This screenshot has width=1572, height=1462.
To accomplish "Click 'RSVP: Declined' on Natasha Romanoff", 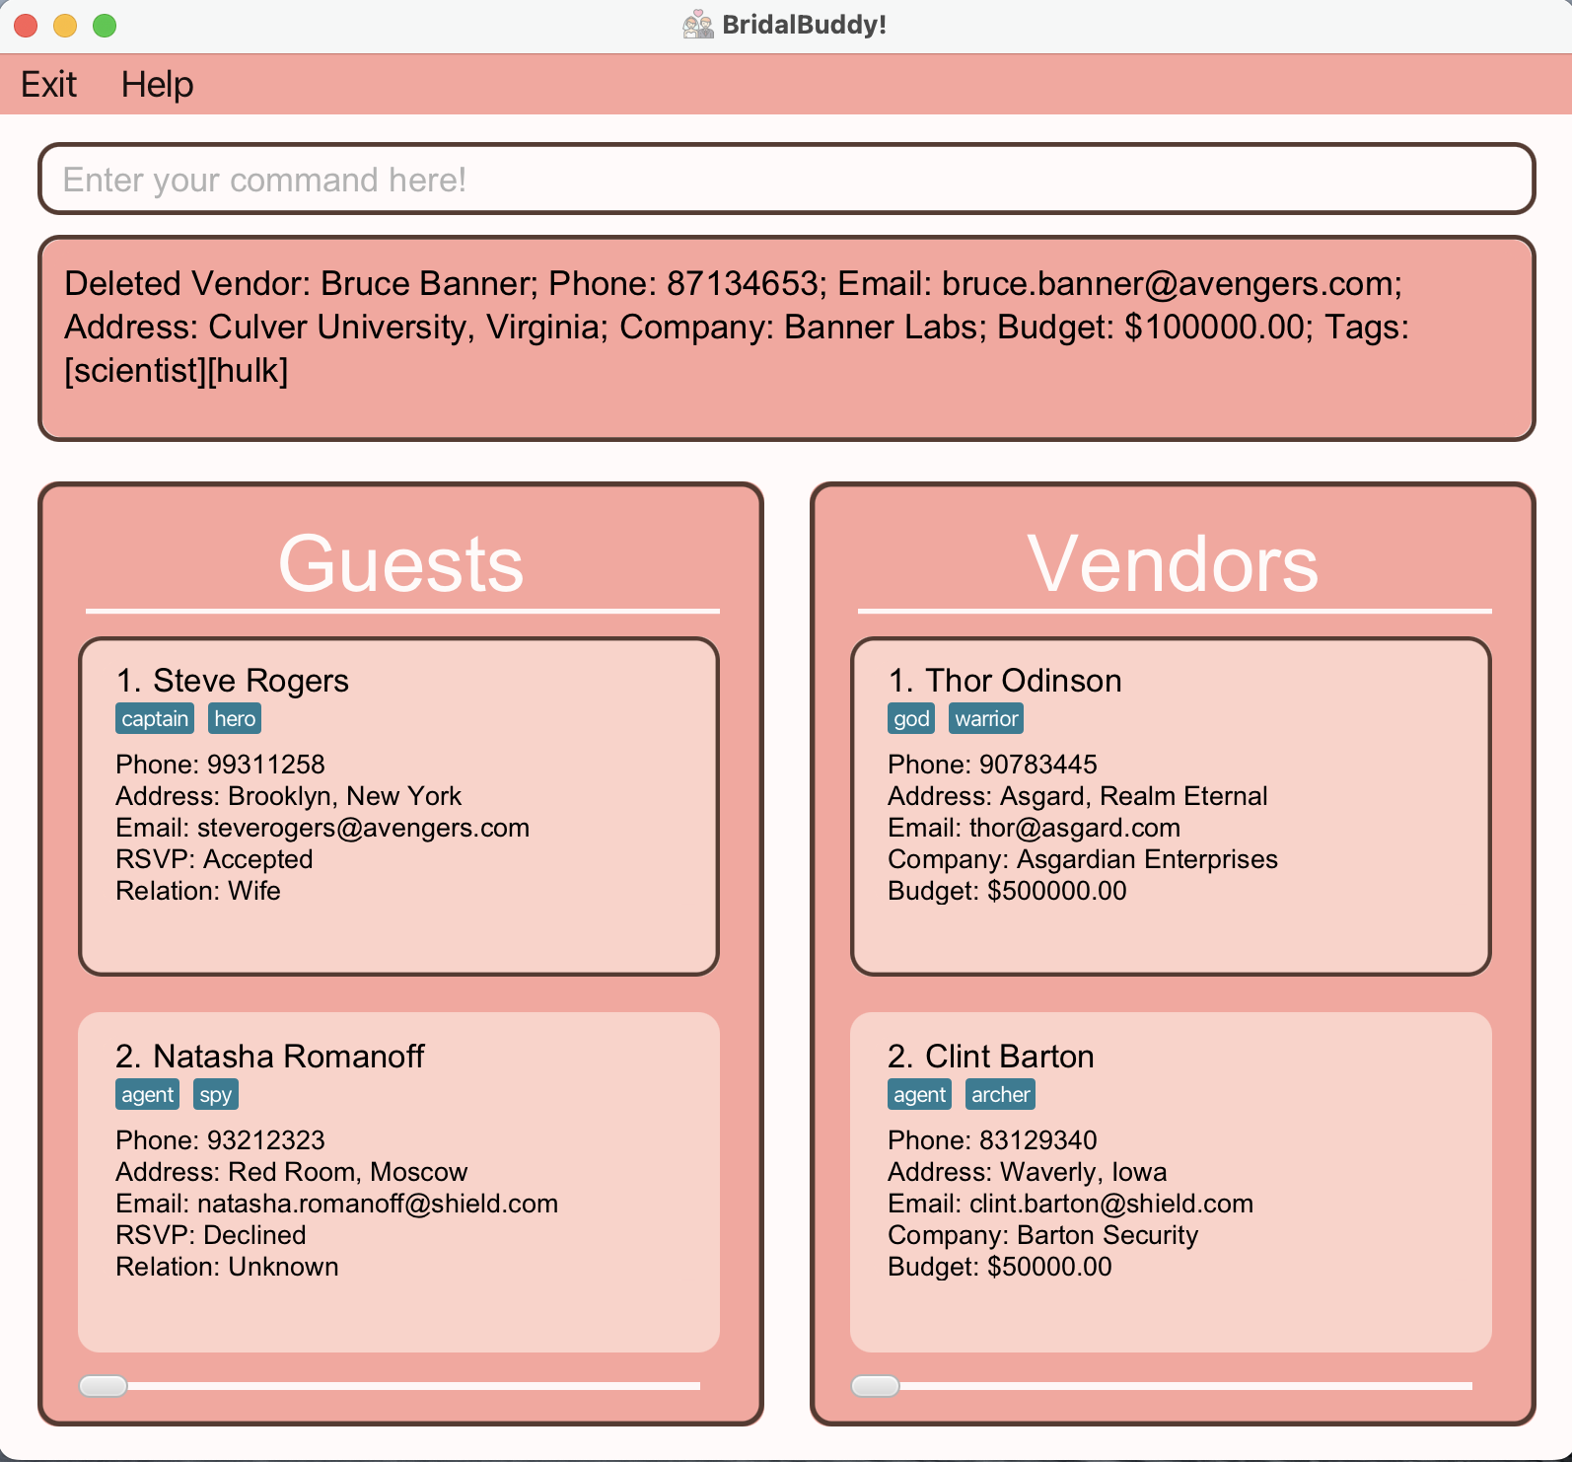I will pyautogui.click(x=211, y=1235).
